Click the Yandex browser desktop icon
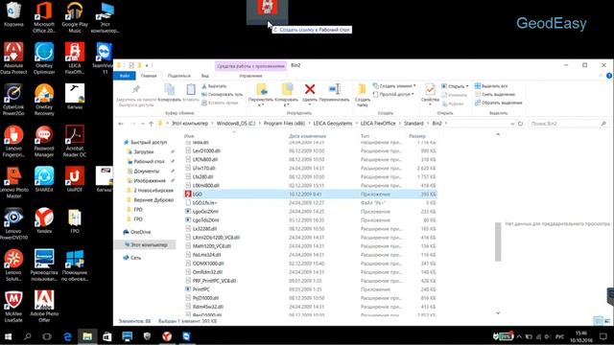Image resolution: width=614 pixels, height=345 pixels. click(x=44, y=220)
